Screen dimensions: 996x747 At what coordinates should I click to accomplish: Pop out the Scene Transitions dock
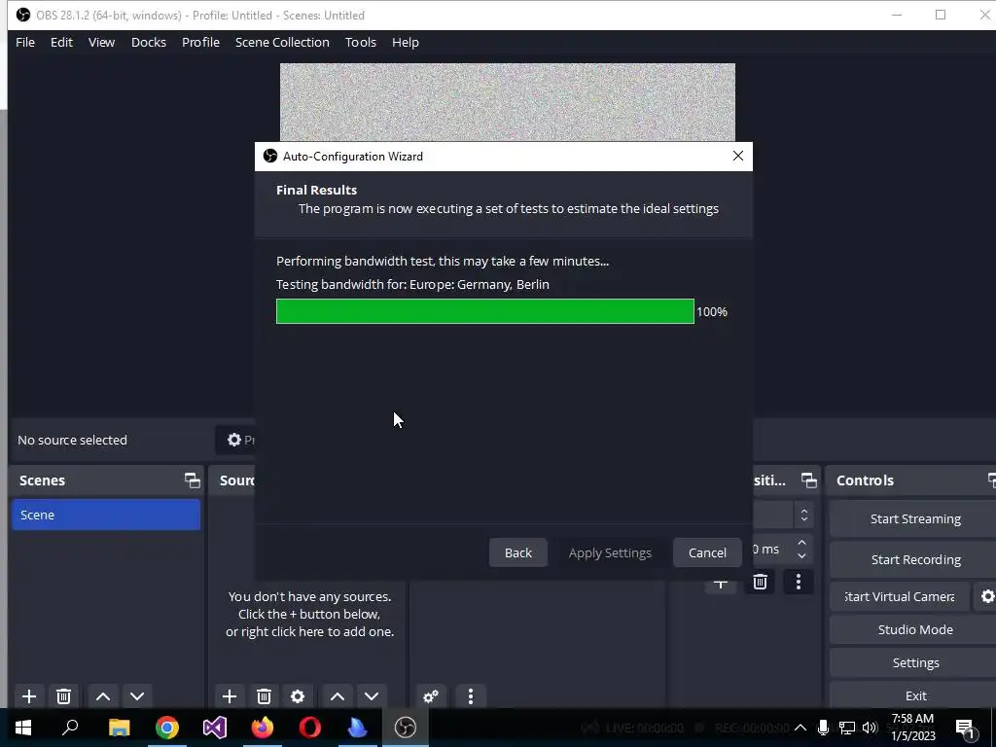click(808, 480)
